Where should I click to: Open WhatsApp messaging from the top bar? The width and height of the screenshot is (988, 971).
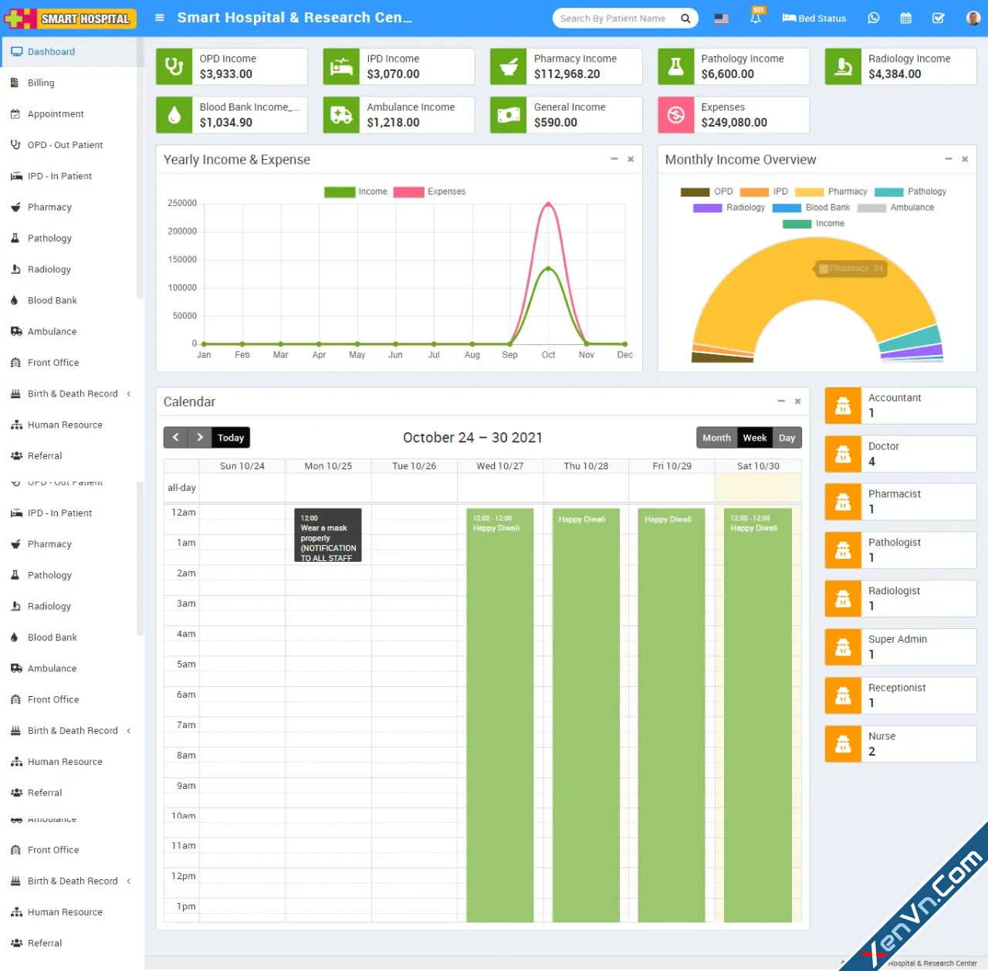pos(873,17)
